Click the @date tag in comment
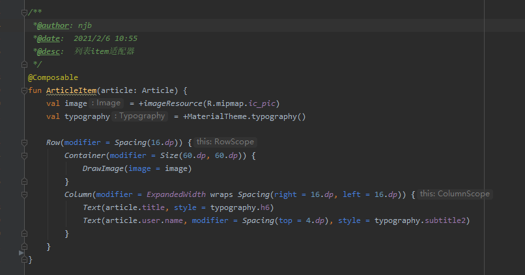This screenshot has height=275, width=525. click(49, 38)
